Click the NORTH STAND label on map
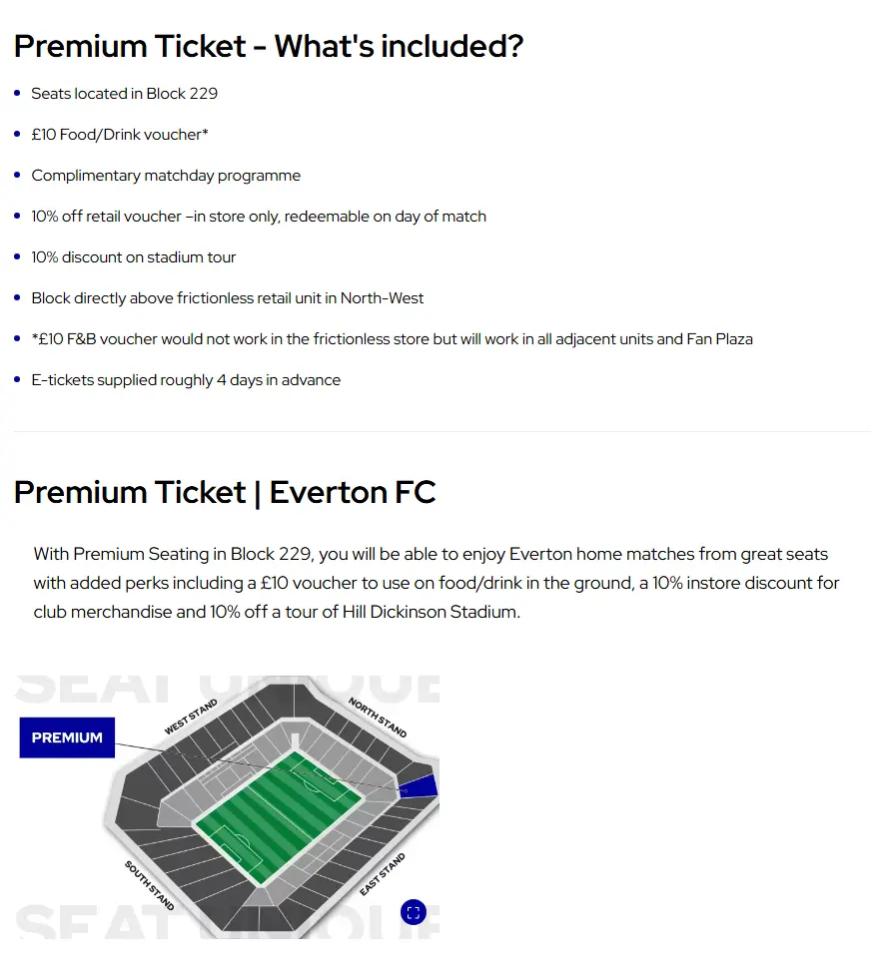Image resolution: width=881 pixels, height=970 pixels. point(378,718)
